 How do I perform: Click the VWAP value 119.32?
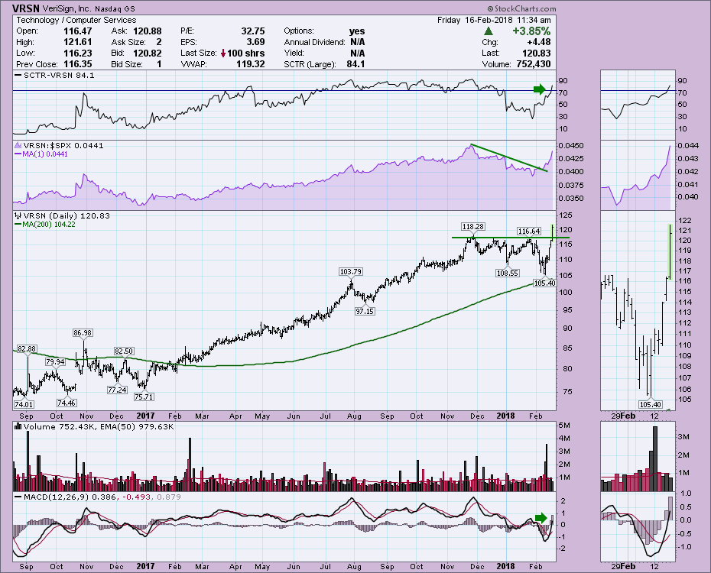(250, 64)
